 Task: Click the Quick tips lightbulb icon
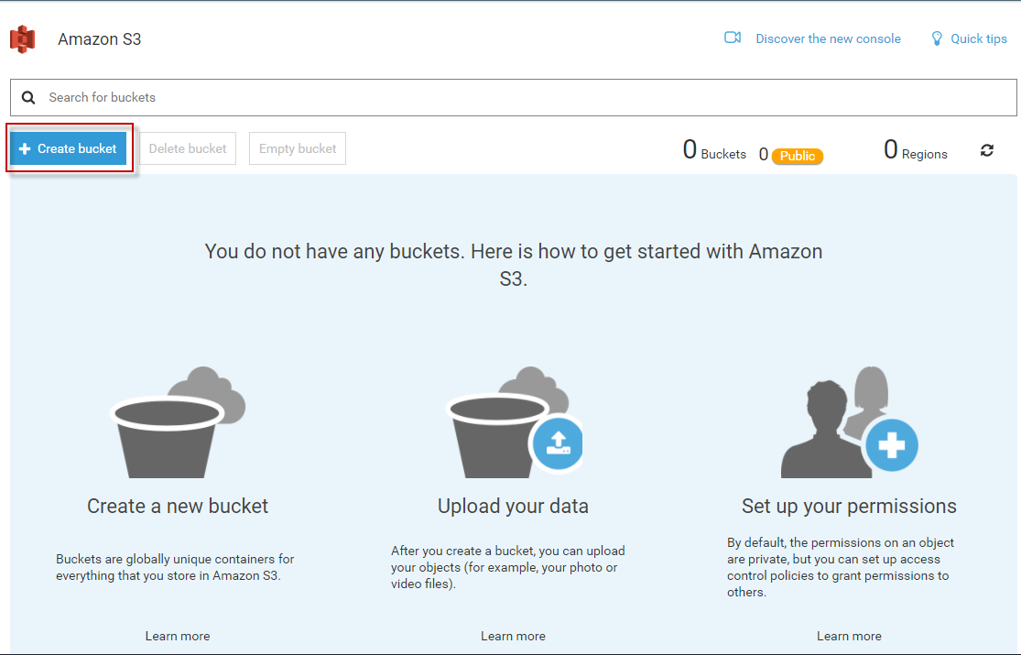(x=937, y=38)
